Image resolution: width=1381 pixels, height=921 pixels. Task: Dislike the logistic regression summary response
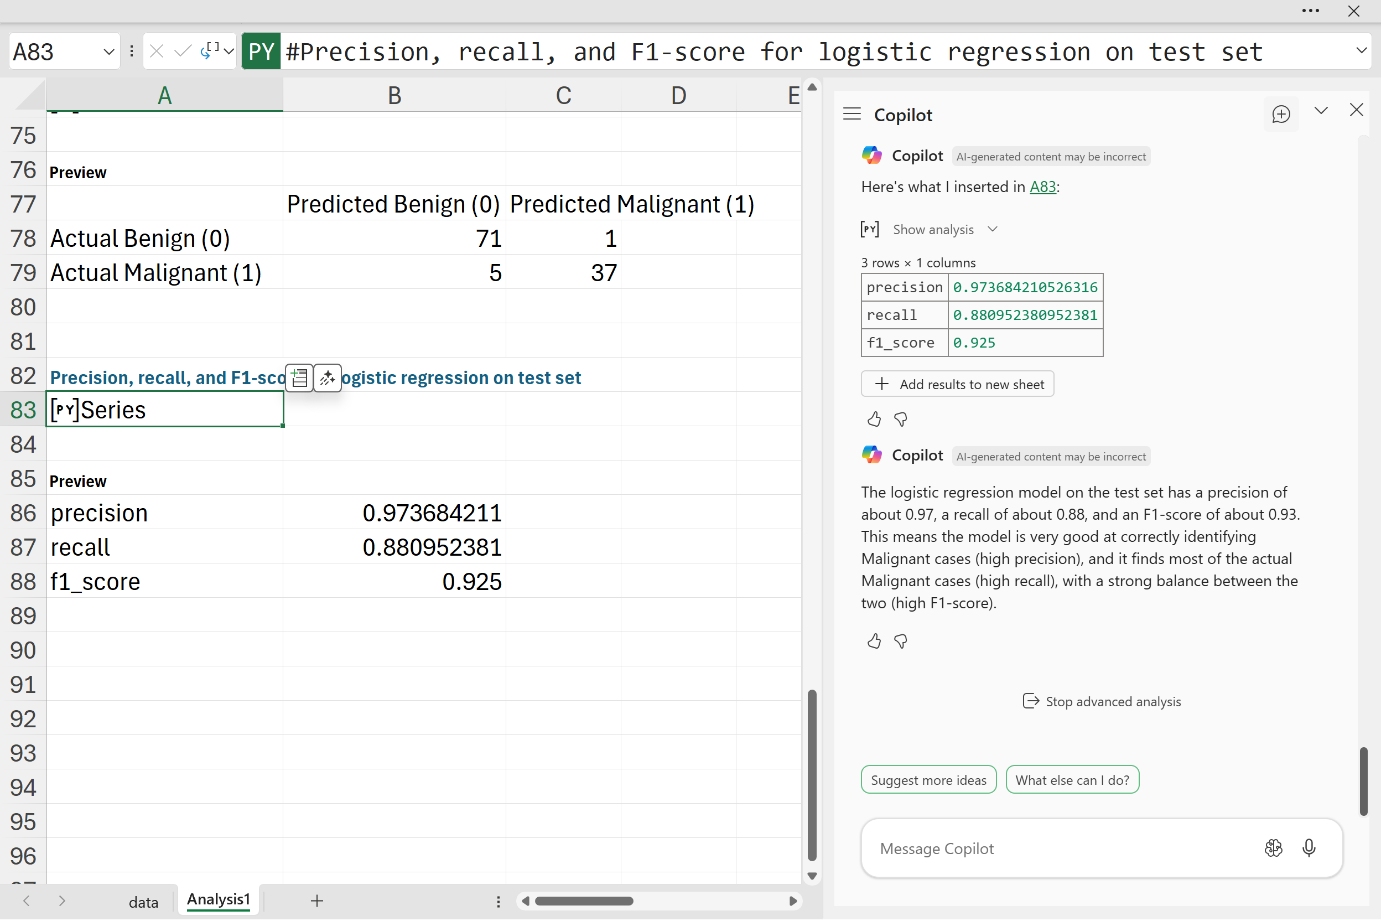(x=900, y=641)
